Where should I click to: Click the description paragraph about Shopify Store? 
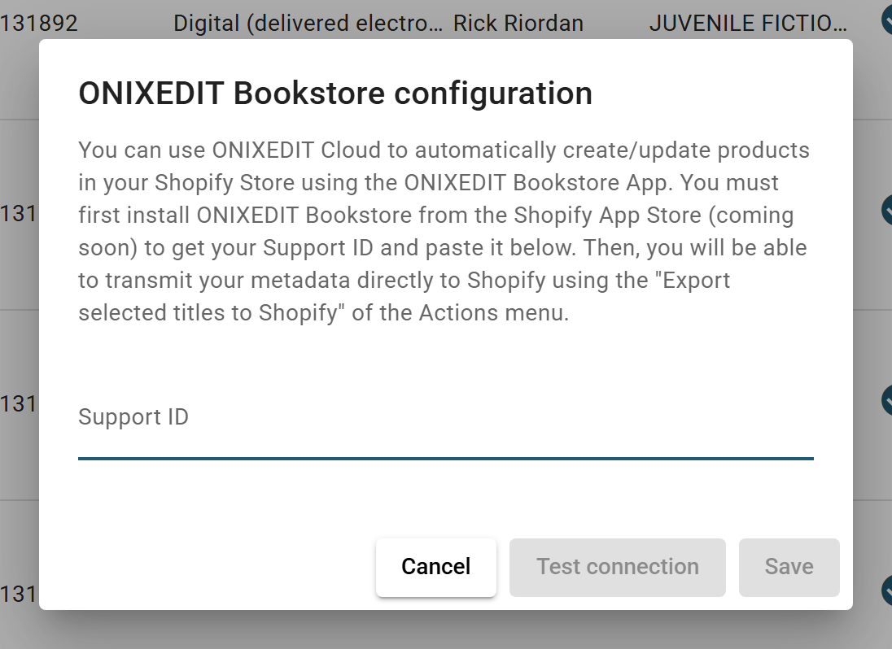click(x=444, y=231)
